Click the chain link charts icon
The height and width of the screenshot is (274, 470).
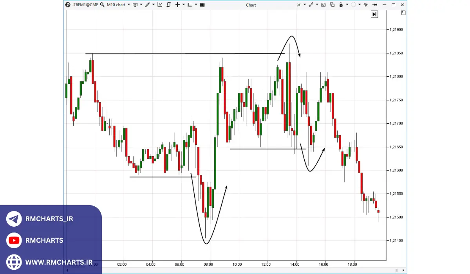pos(311,5)
